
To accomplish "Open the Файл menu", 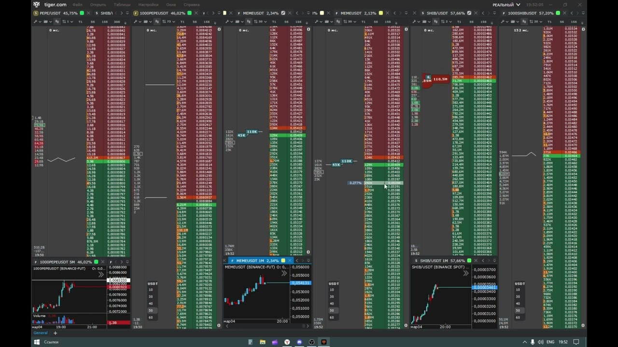I will point(77,4).
